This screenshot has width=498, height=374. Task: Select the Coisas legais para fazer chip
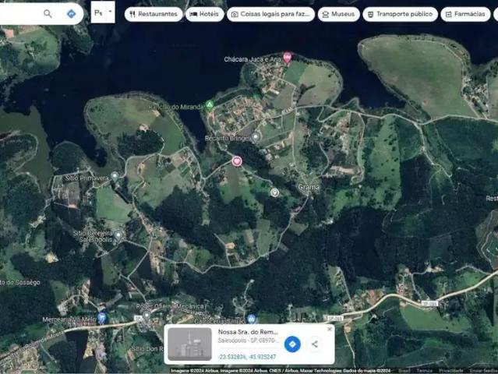click(x=271, y=14)
